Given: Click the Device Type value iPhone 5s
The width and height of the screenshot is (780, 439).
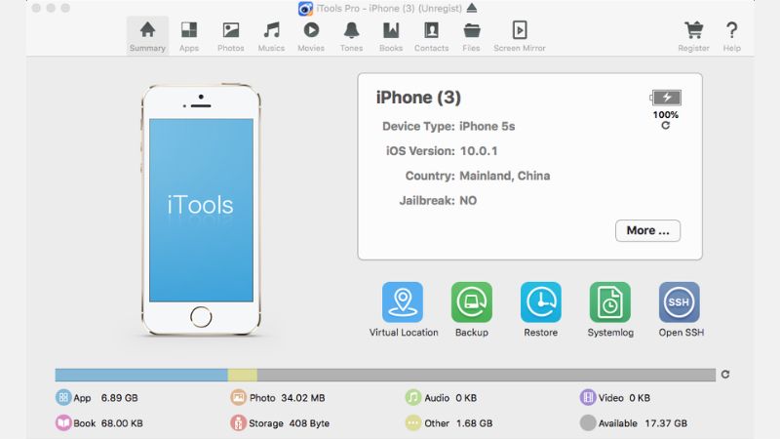Looking at the screenshot, I should [x=487, y=127].
